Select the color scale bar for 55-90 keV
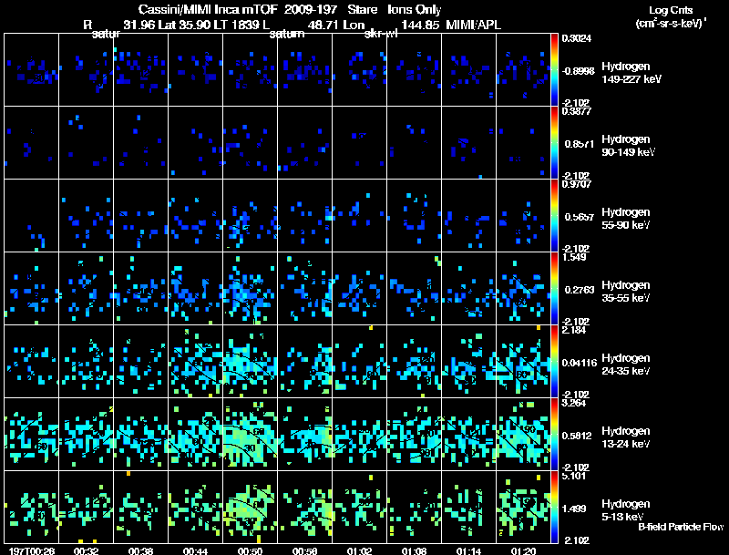Screen dimensions: 729x555 click(554, 215)
